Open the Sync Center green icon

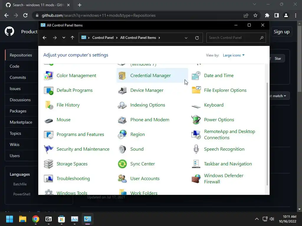[122, 164]
